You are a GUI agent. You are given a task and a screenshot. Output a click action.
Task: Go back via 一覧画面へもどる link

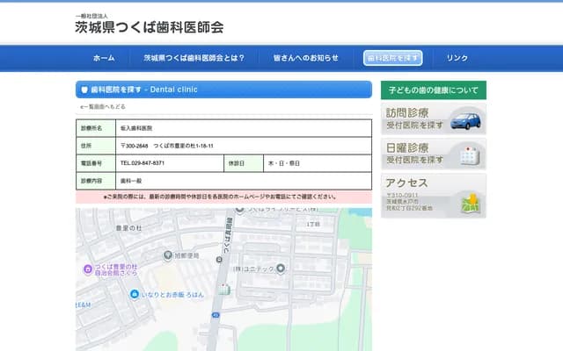pyautogui.click(x=103, y=106)
